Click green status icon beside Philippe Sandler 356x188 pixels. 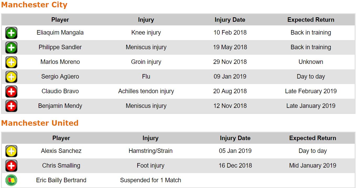[x=11, y=48]
